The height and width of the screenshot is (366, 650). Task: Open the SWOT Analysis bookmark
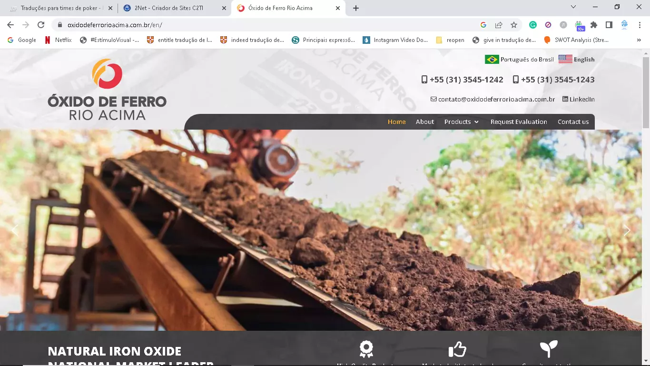(576, 40)
